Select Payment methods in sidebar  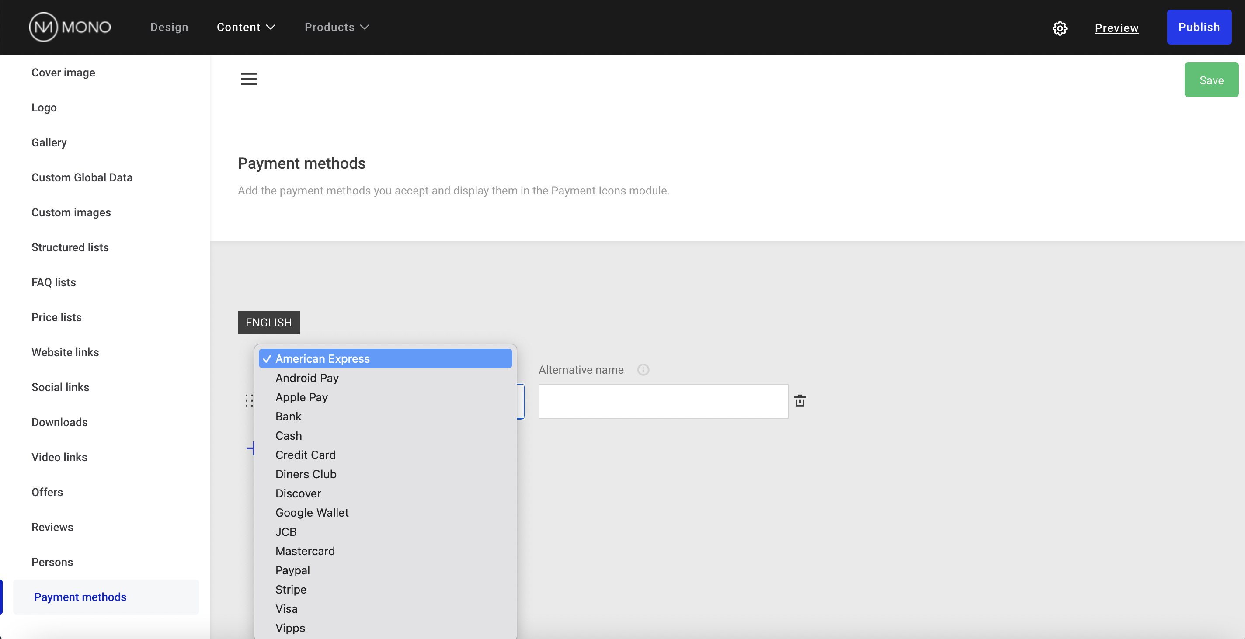click(106, 597)
